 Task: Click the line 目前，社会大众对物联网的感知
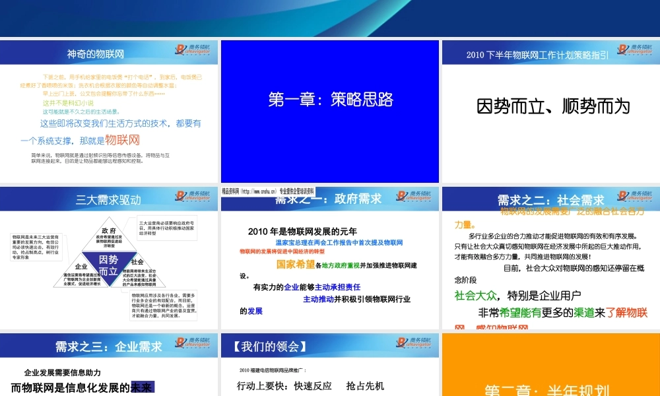click(574, 268)
